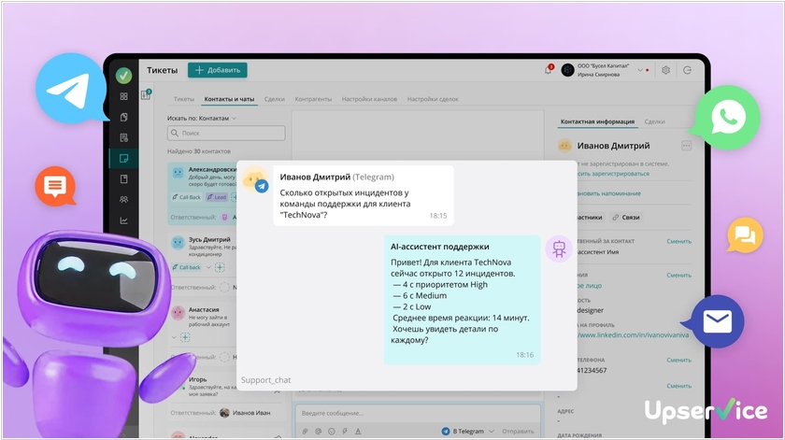The image size is (785, 440).
Task: Expand tag chevron in Анастасия card
Action: point(174,337)
